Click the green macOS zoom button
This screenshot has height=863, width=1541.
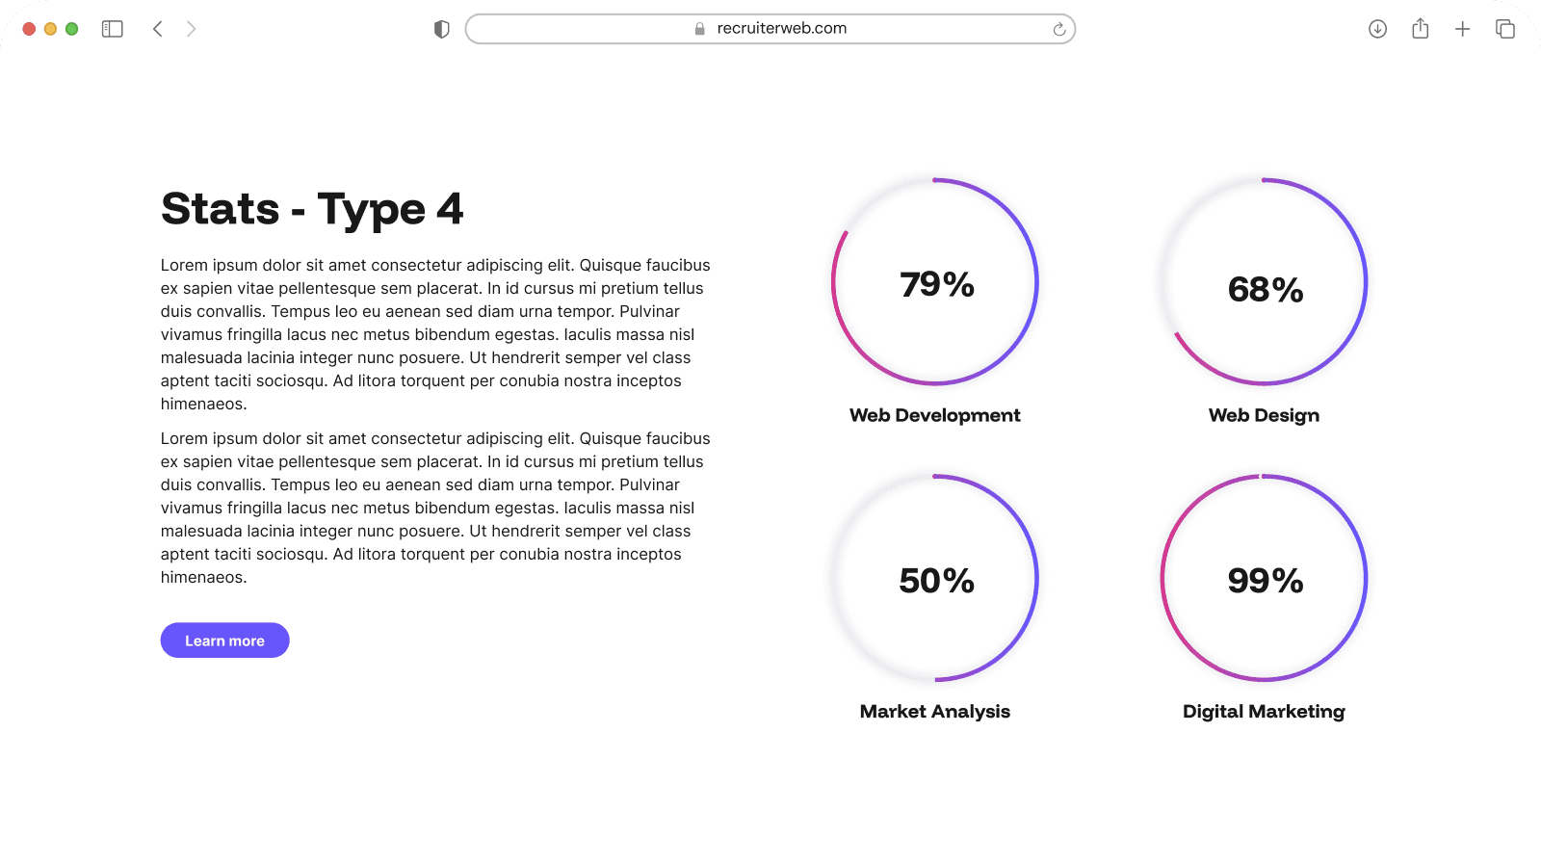pos(71,29)
